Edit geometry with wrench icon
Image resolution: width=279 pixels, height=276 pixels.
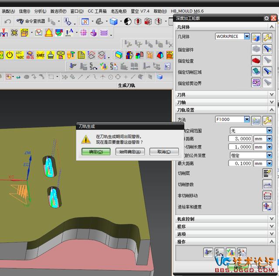pyautogui.click(x=267, y=38)
